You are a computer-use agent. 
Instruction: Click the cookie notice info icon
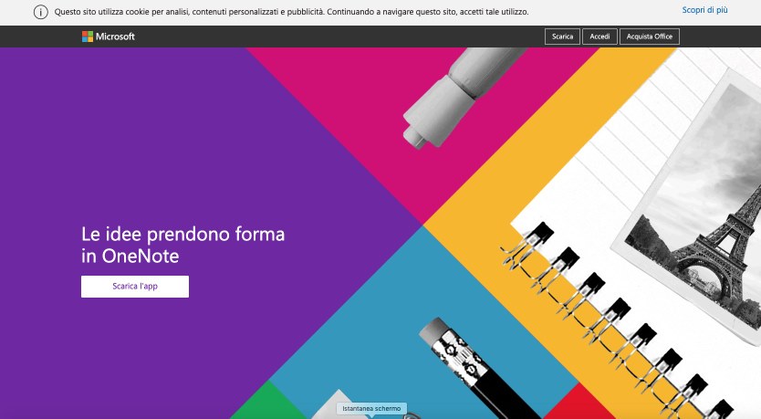pyautogui.click(x=41, y=12)
